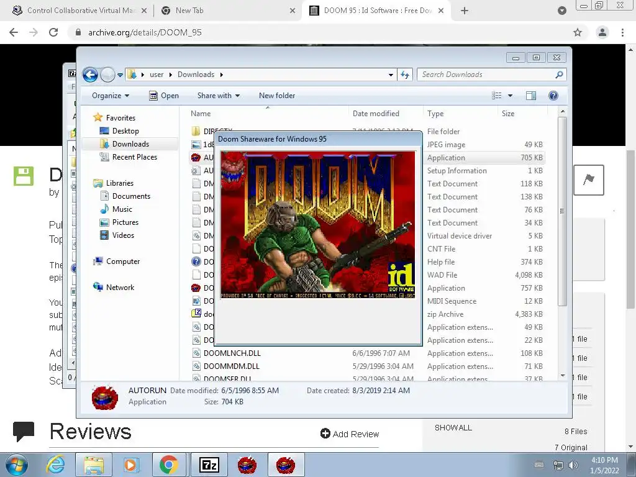Screen dimensions: 636x477
Task: Click the Open toolbar button
Action: pyautogui.click(x=164, y=96)
